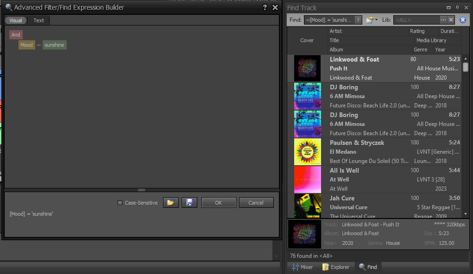The width and height of the screenshot is (473, 274).
Task: Open the Find field question mark helper
Action: [x=358, y=20]
